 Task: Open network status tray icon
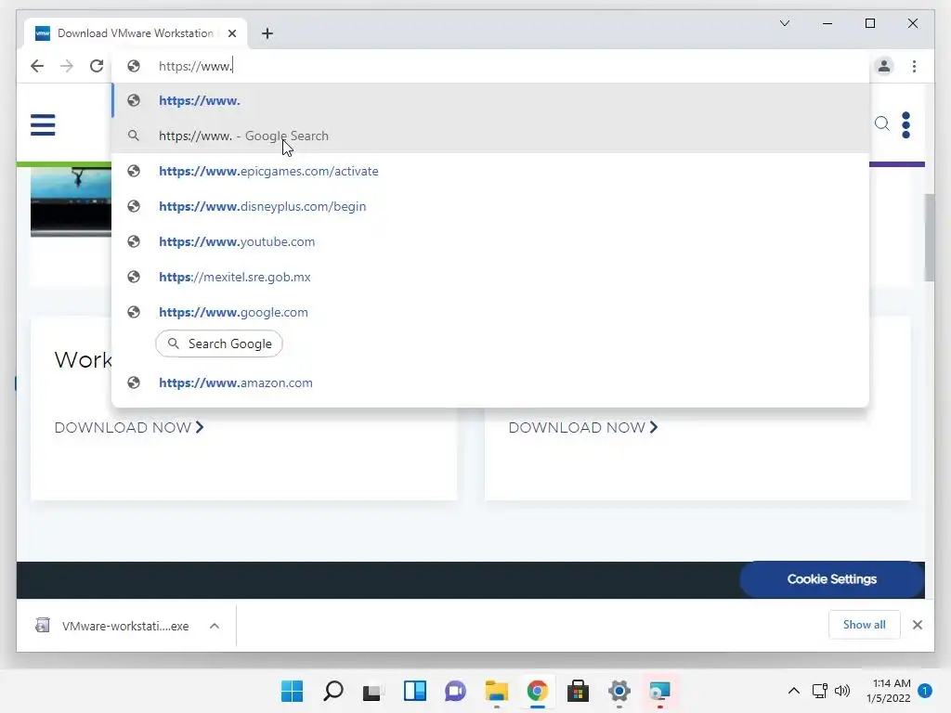click(x=819, y=691)
